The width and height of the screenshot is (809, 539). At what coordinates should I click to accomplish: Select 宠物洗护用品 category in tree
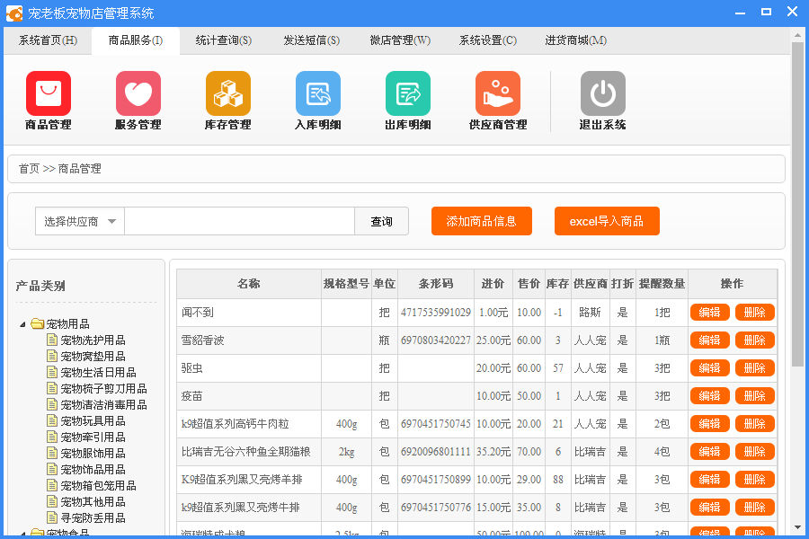[93, 340]
